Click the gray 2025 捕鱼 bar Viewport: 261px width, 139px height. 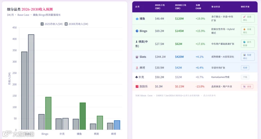76,124
